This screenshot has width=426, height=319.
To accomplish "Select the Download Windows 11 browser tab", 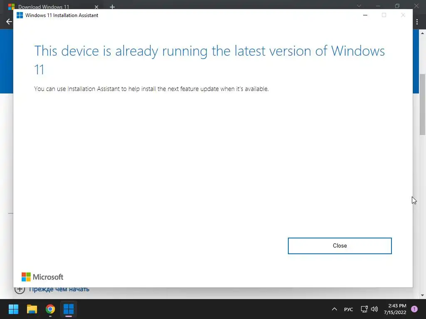I will (x=43, y=7).
